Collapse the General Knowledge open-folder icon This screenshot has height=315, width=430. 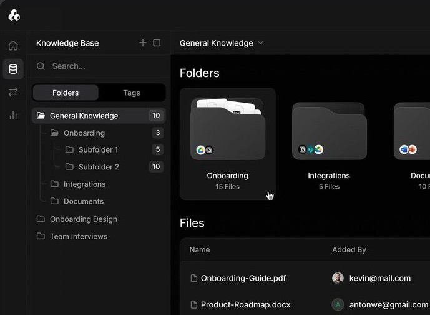pyautogui.click(x=41, y=116)
